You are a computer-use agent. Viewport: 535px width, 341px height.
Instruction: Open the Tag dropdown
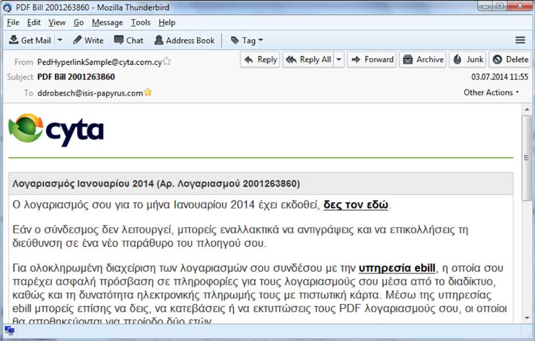point(247,40)
